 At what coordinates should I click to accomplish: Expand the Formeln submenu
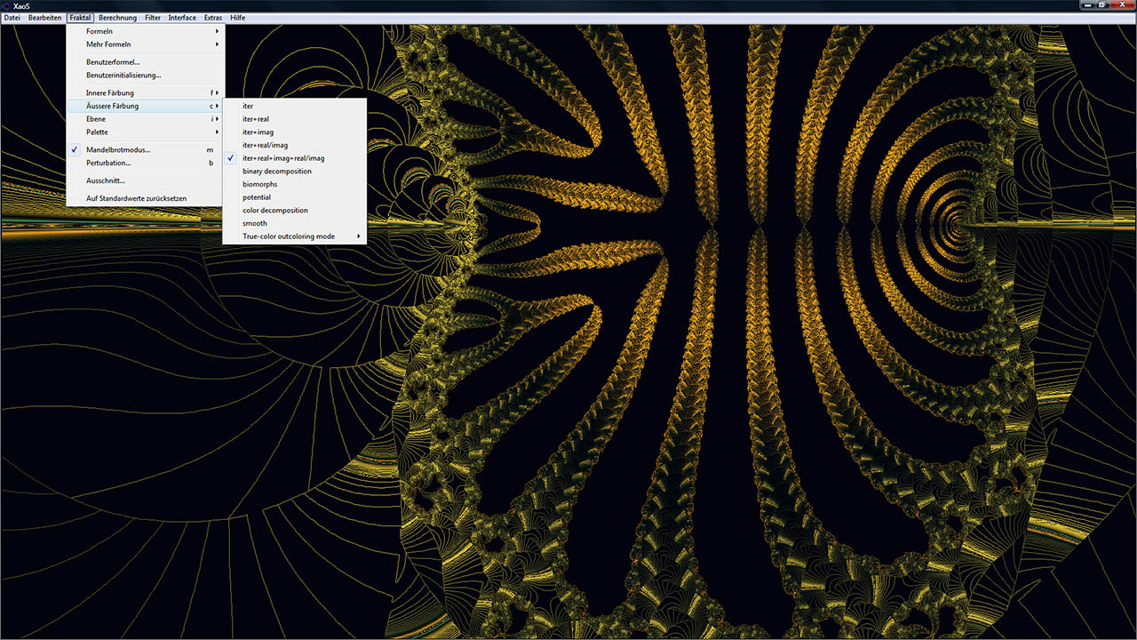146,31
